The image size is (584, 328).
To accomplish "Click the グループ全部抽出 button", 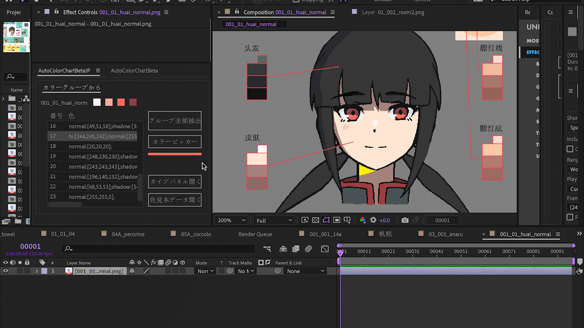I will [175, 121].
